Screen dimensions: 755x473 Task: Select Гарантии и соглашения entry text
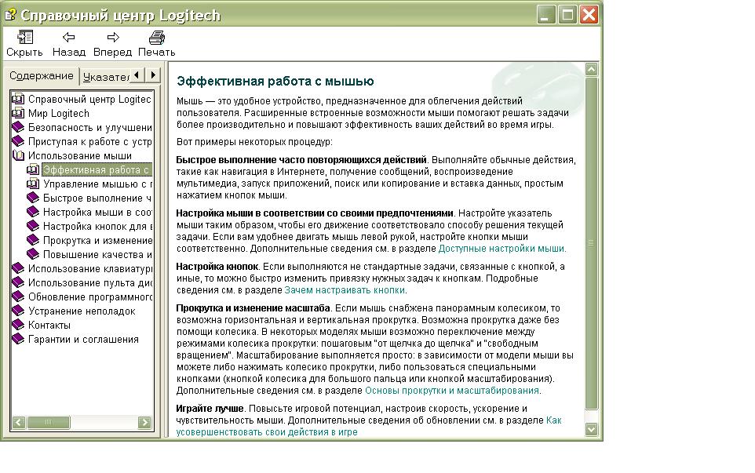point(83,339)
